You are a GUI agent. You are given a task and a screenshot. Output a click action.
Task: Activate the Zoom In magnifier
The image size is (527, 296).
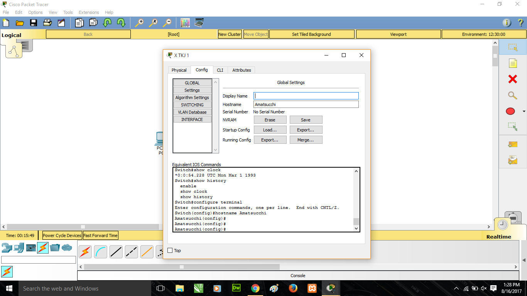coord(139,23)
